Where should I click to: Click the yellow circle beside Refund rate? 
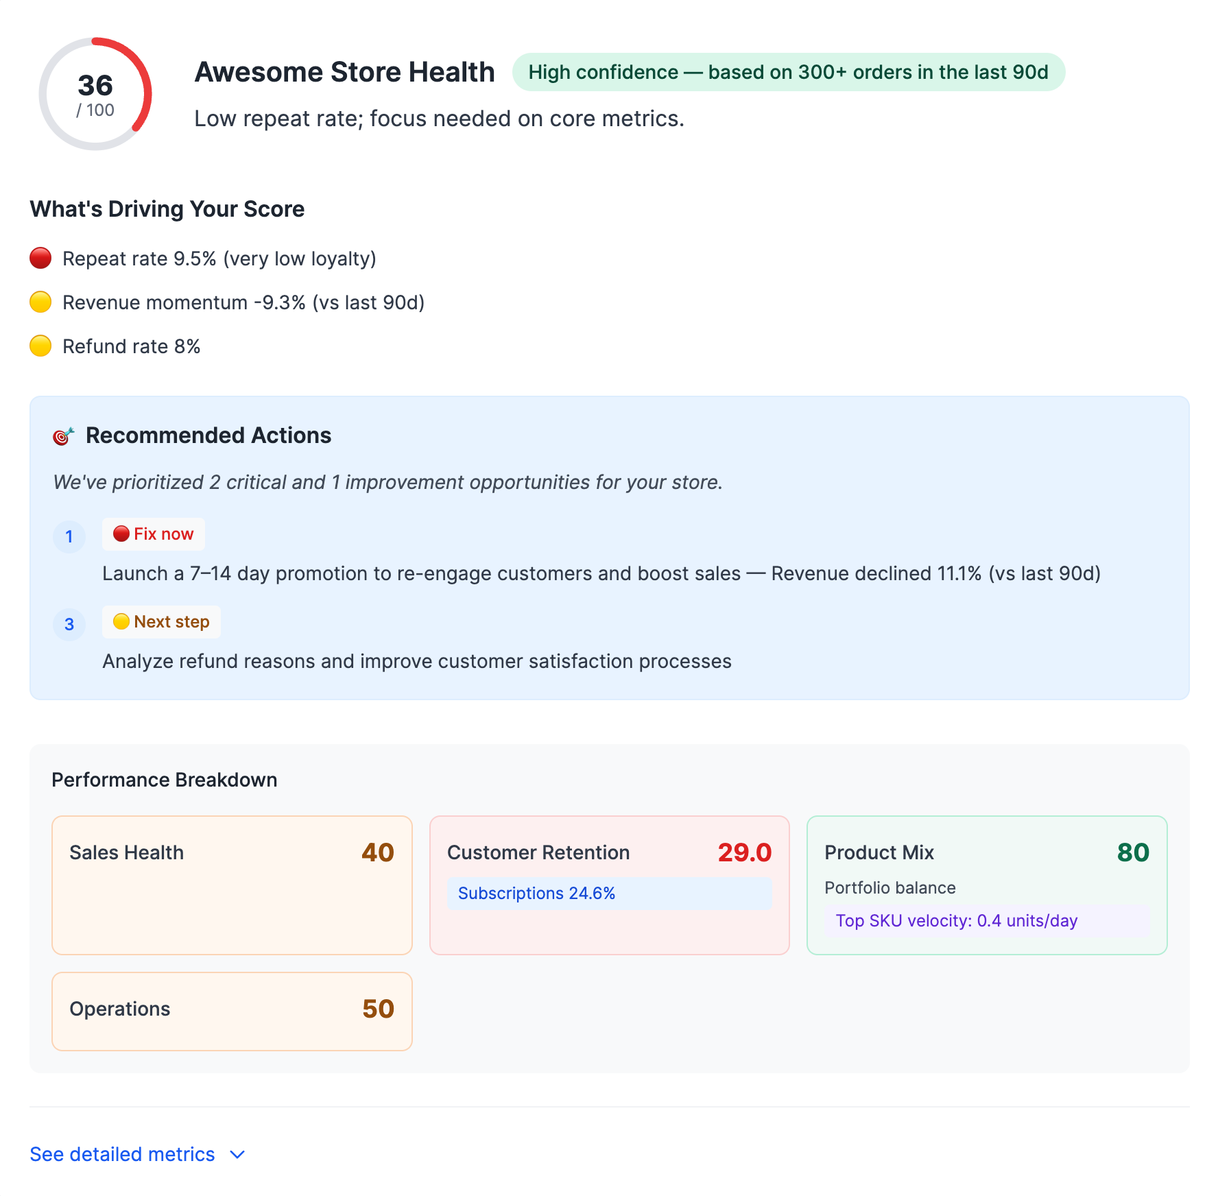pos(40,346)
